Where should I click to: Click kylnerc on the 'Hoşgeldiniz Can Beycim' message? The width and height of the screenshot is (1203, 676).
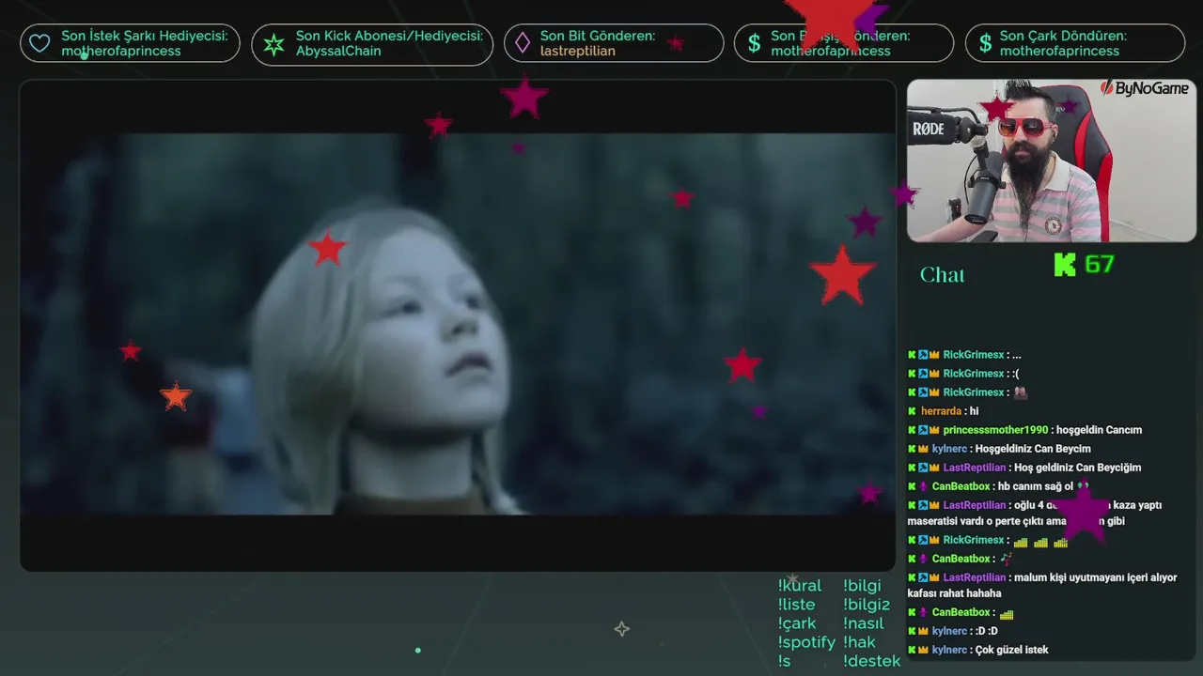(x=949, y=449)
